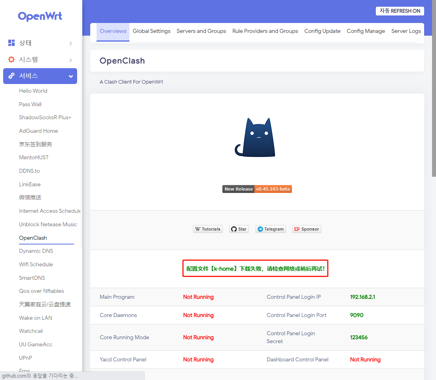436x380 pixels.
Task: Open the Config Update tab
Action: pos(322,31)
